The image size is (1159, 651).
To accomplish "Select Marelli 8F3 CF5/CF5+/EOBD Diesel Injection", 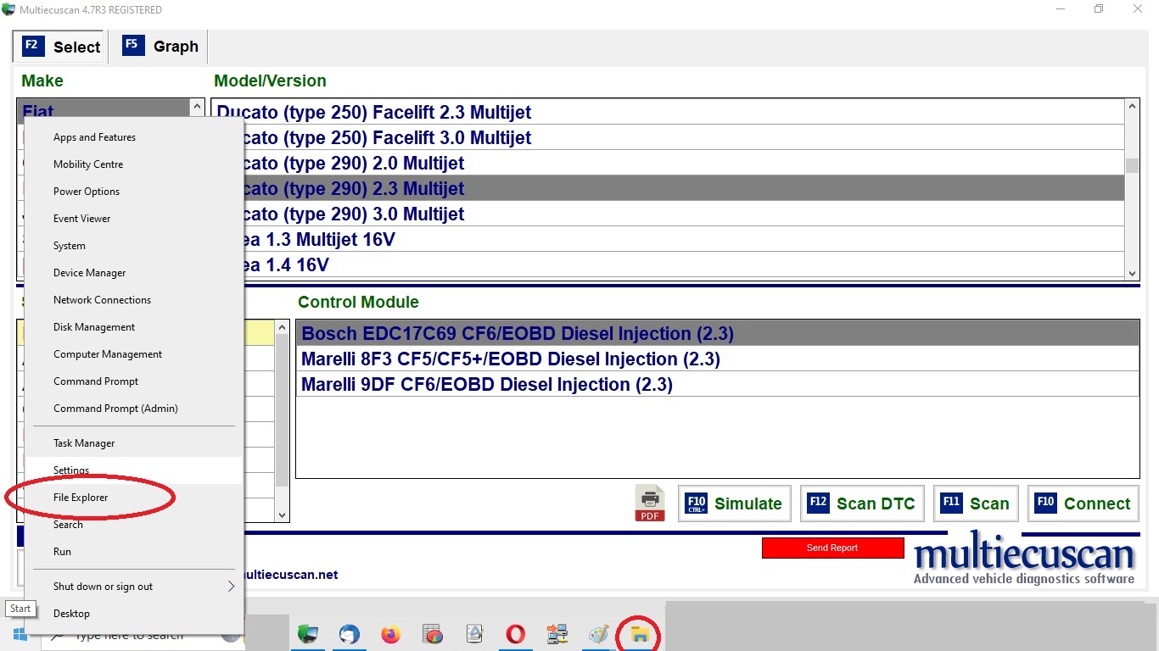I will (717, 359).
